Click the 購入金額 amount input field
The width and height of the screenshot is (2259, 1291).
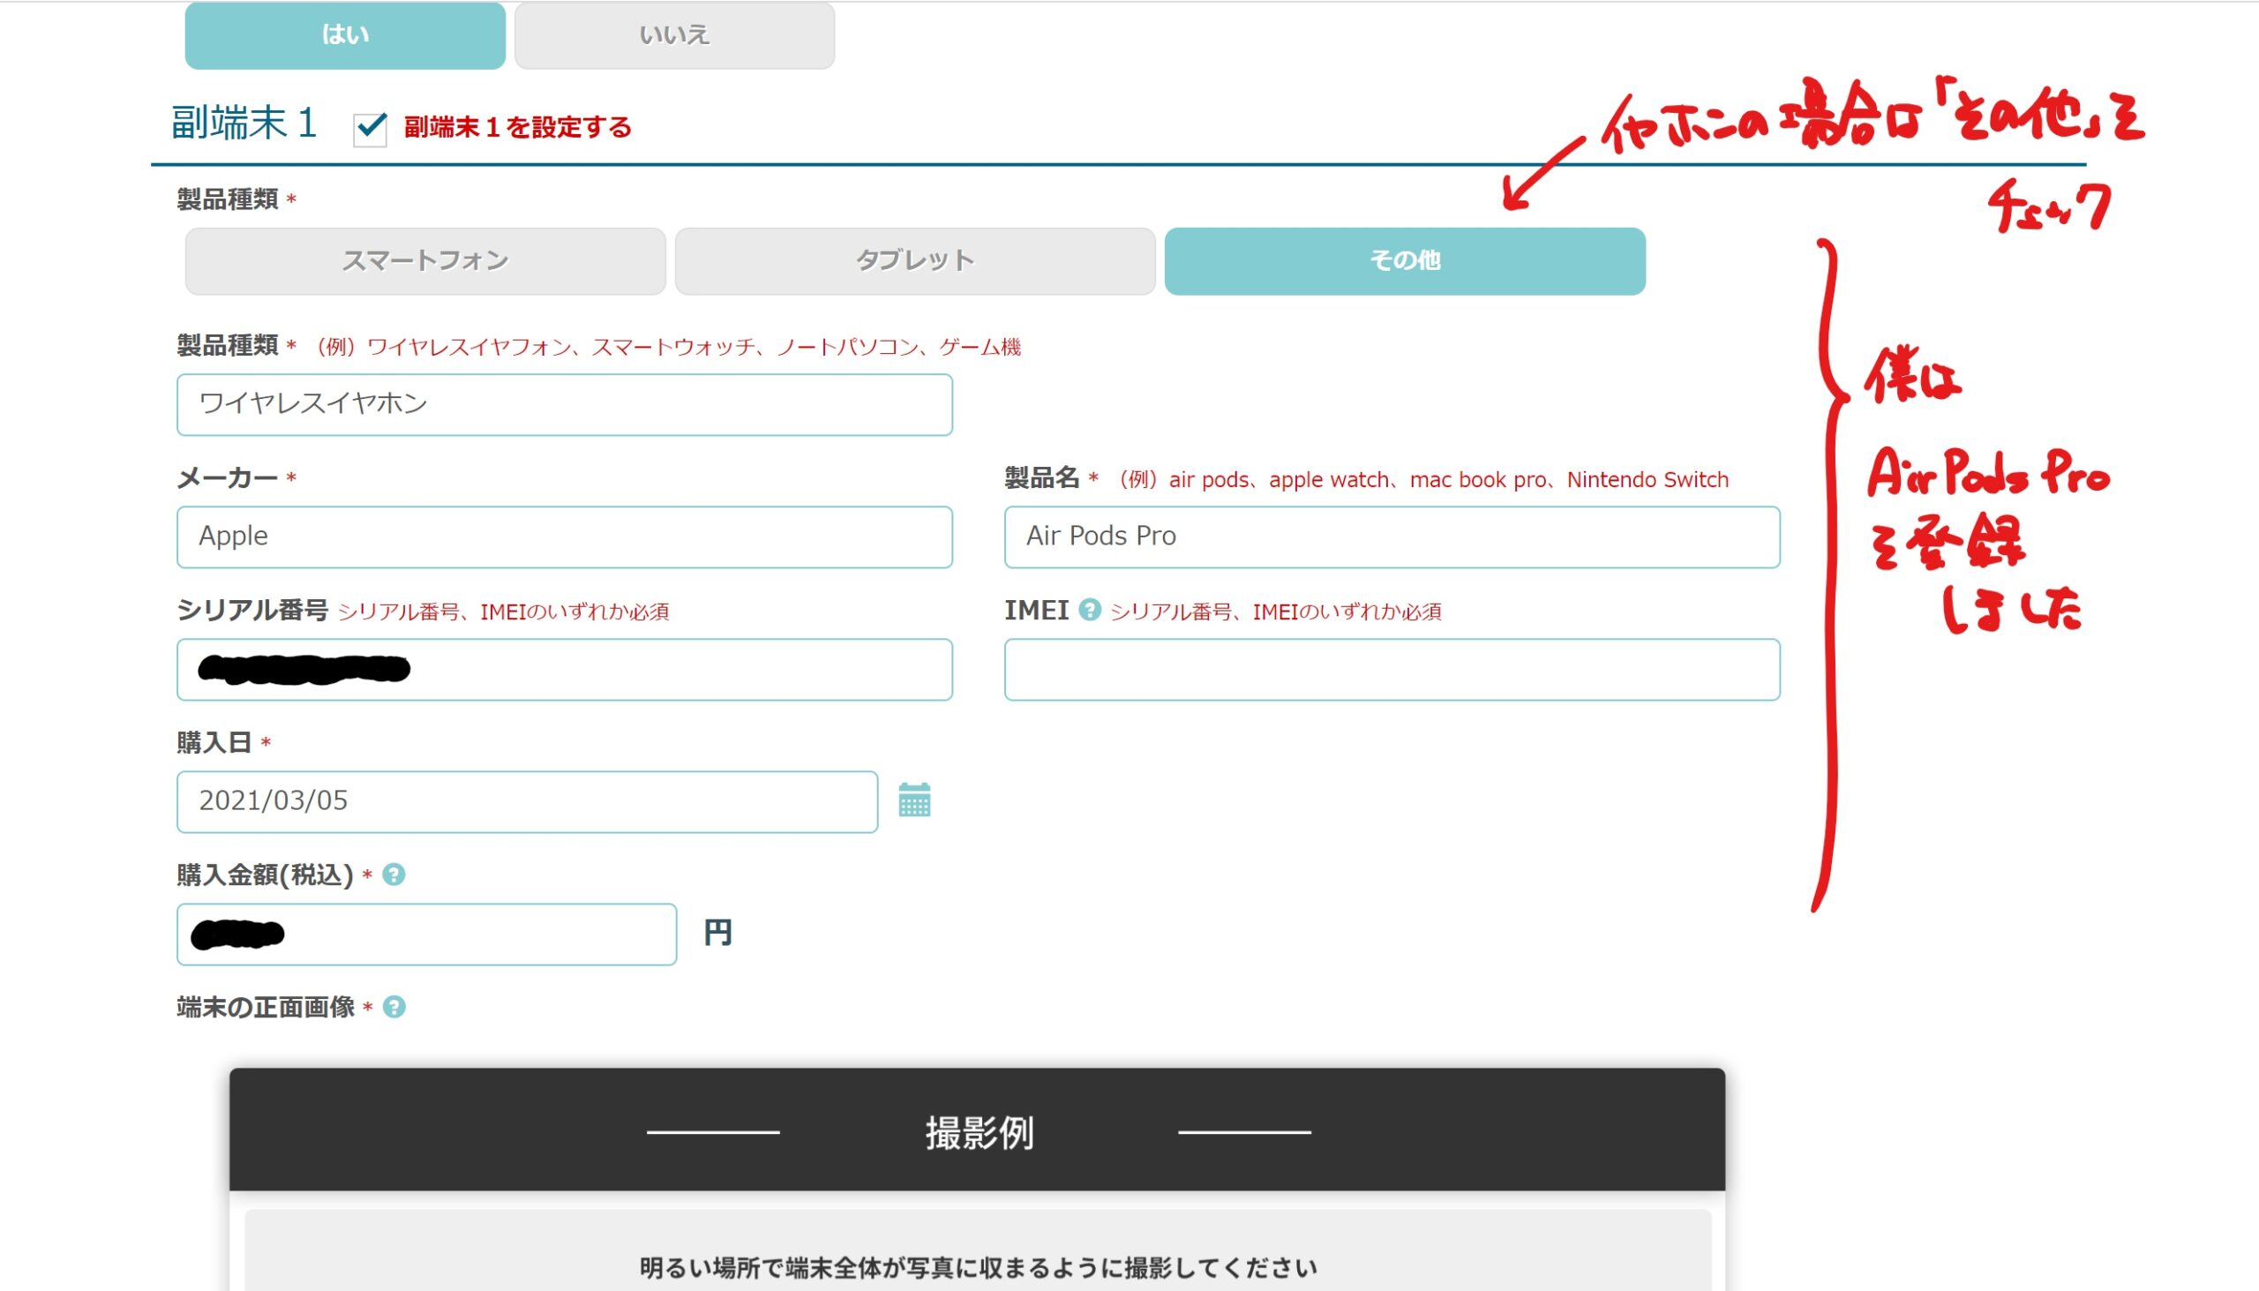[426, 934]
